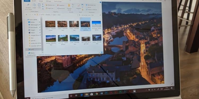Screen dimensions: 199x99
Task: Select Réseau in the navigation pane
Action: pos(32,53)
